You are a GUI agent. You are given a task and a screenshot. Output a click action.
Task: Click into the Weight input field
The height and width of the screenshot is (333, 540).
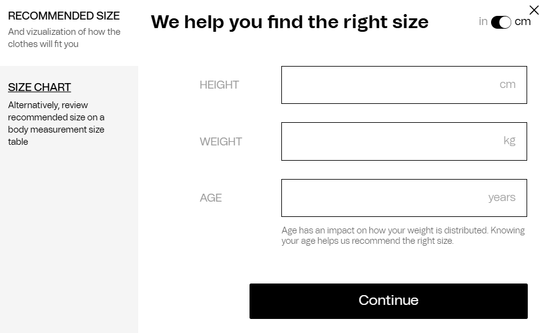click(x=391, y=141)
